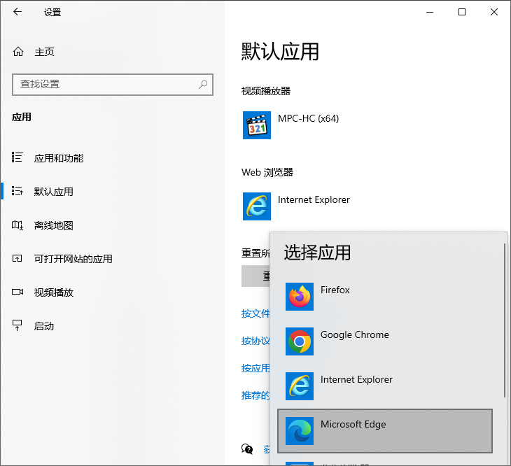
Task: Select Internet Explorer in the 选择应用 popup
Action: (x=385, y=386)
